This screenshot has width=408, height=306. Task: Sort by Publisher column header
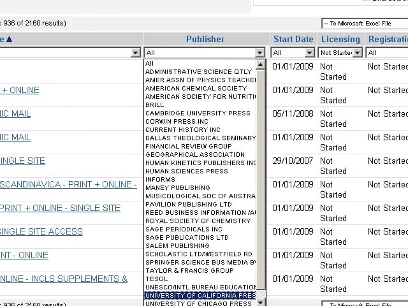point(205,39)
